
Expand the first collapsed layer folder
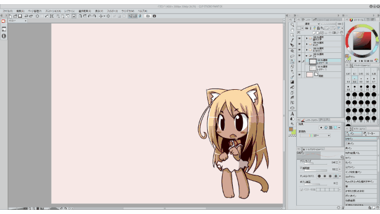306,38
